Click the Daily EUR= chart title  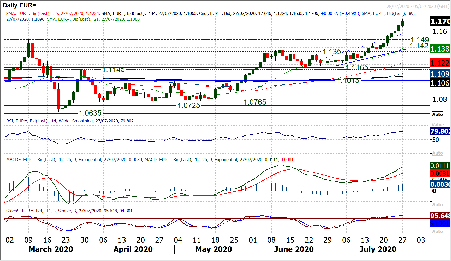click(19, 5)
